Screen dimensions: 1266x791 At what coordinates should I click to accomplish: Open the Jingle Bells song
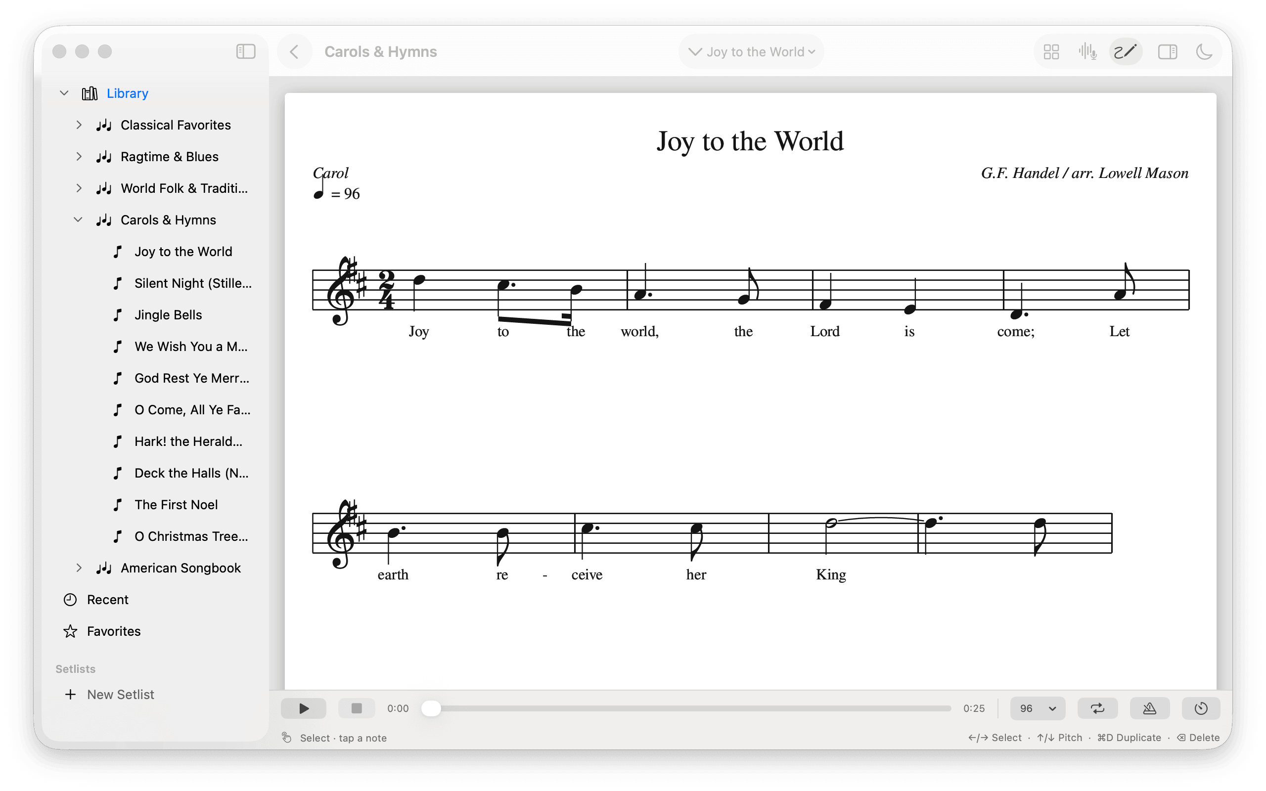pos(168,315)
